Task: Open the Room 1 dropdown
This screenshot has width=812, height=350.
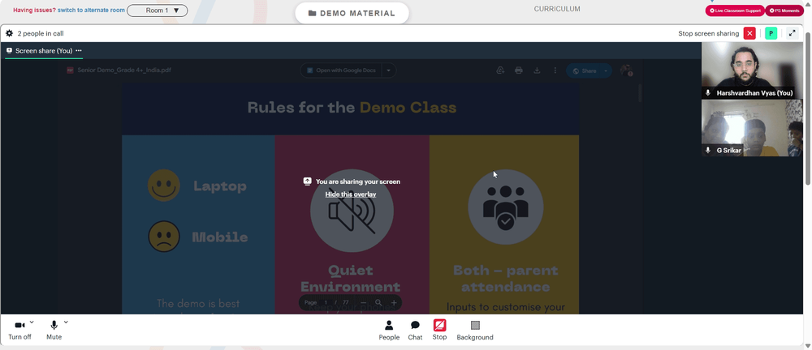Action: tap(158, 11)
